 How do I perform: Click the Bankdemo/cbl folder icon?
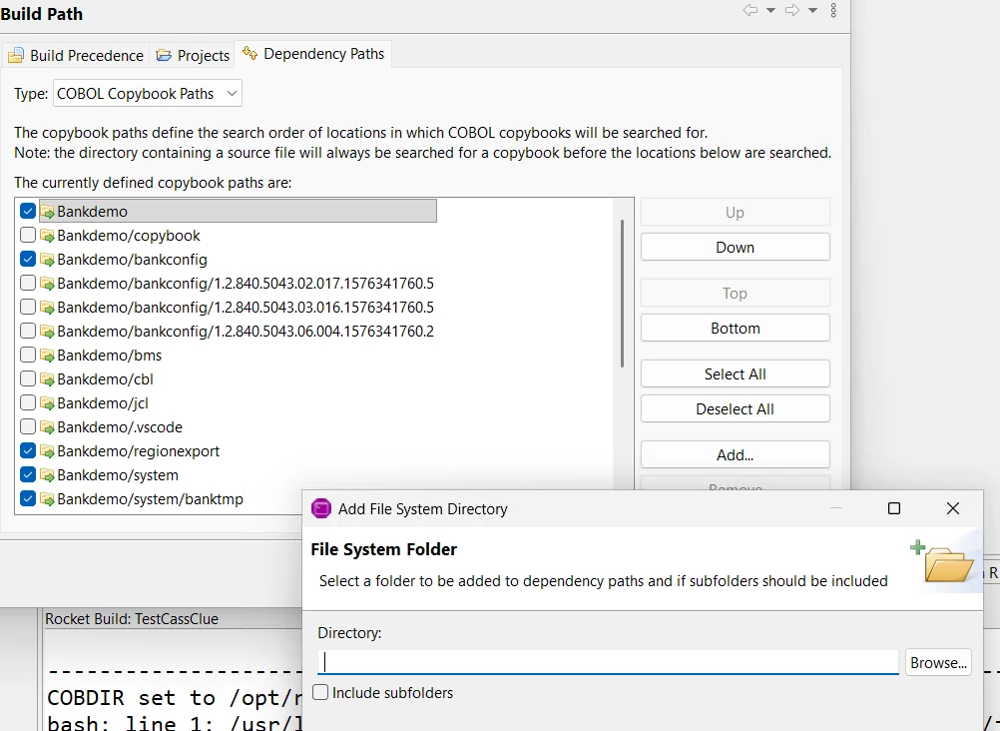click(x=47, y=379)
